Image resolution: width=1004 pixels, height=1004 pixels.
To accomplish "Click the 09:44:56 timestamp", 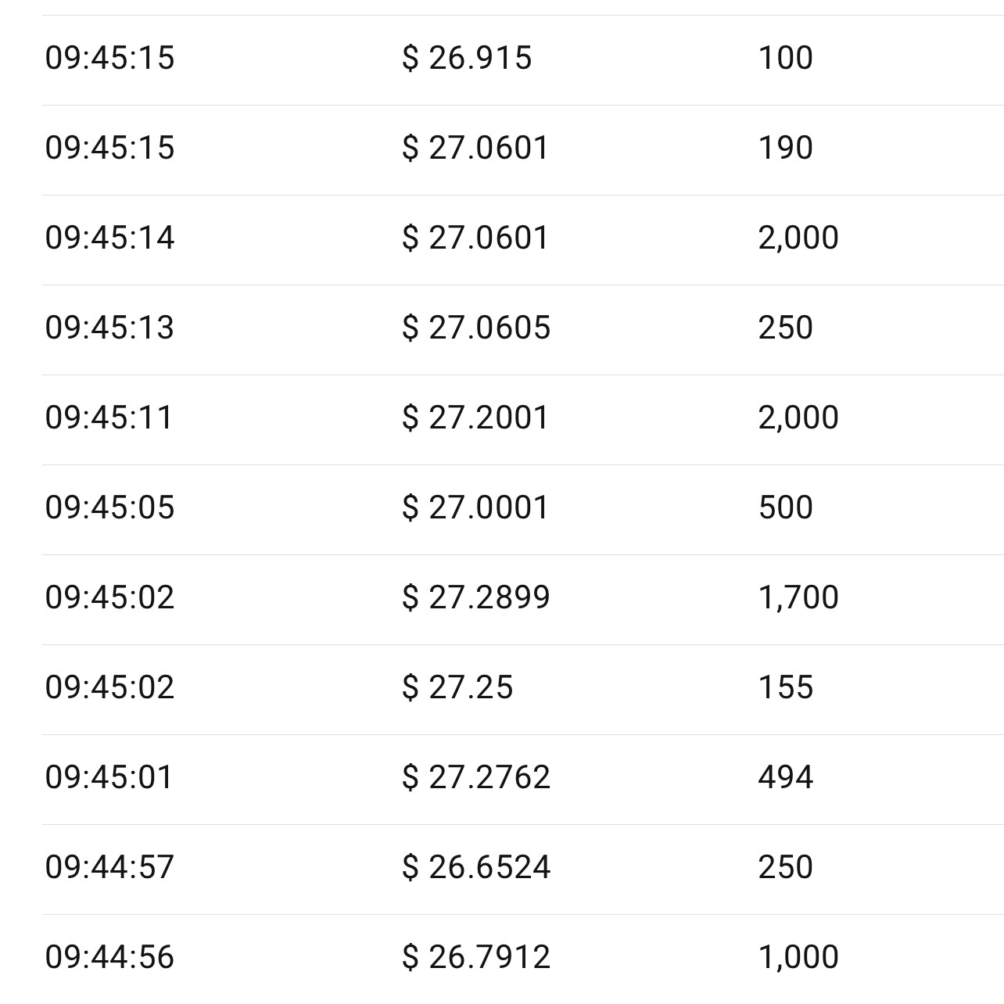I will (x=109, y=957).
